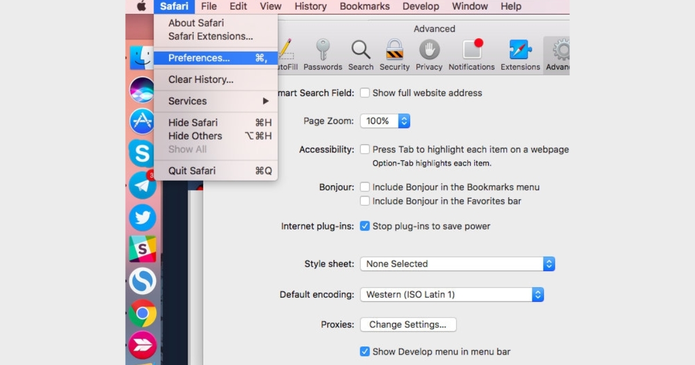This screenshot has height=365, width=695.
Task: Select Clear History… from the Safari menu
Action: (200, 79)
